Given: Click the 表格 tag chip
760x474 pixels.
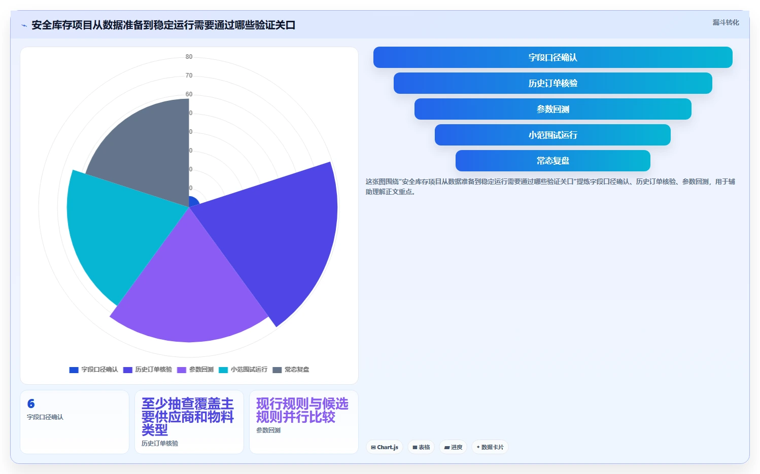Looking at the screenshot, I should tap(421, 447).
